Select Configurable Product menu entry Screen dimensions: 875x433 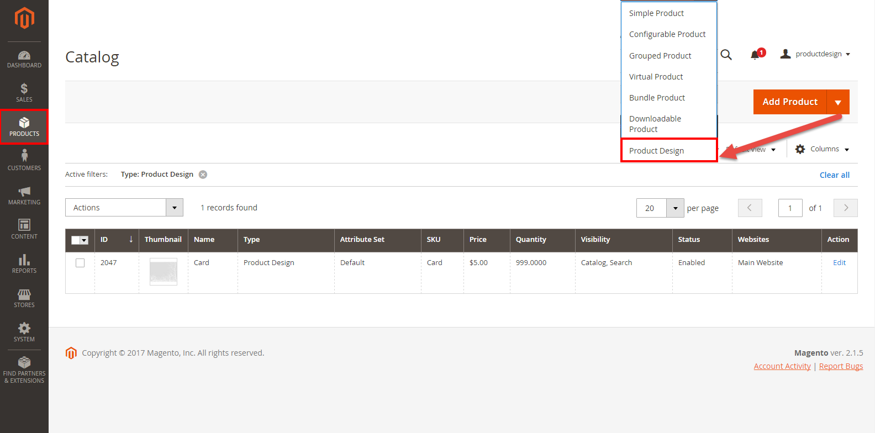click(x=667, y=34)
